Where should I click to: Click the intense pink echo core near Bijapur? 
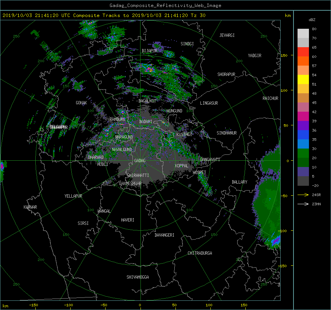pos(150,69)
